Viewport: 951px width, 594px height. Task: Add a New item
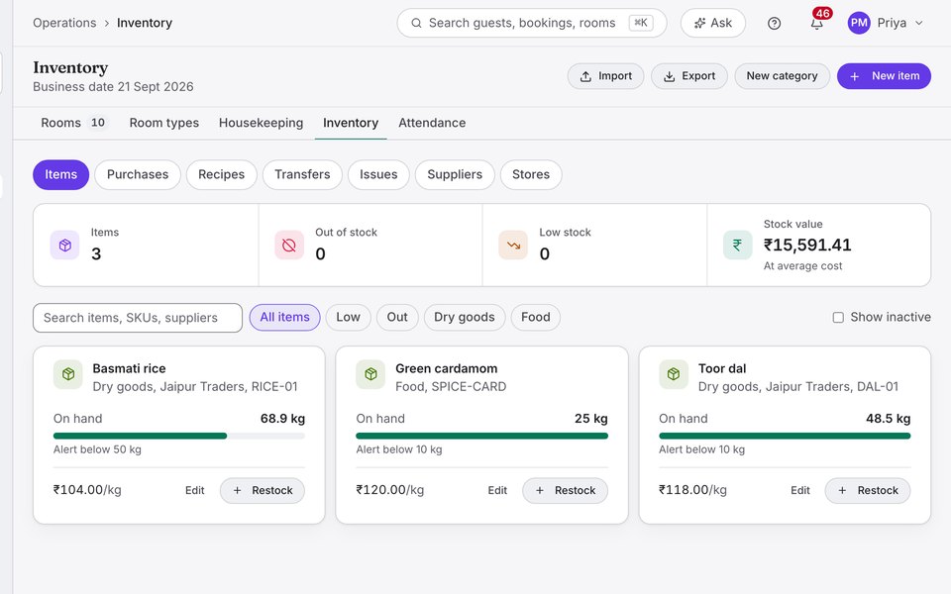pyautogui.click(x=884, y=76)
